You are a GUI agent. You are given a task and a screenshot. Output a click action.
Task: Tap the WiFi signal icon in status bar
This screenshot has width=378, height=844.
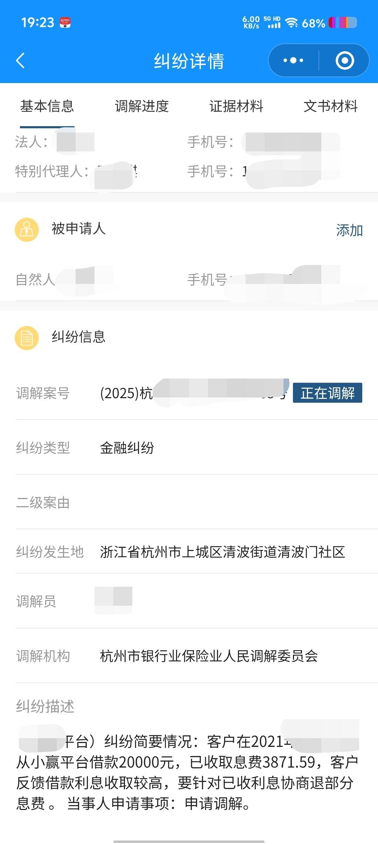pos(291,23)
